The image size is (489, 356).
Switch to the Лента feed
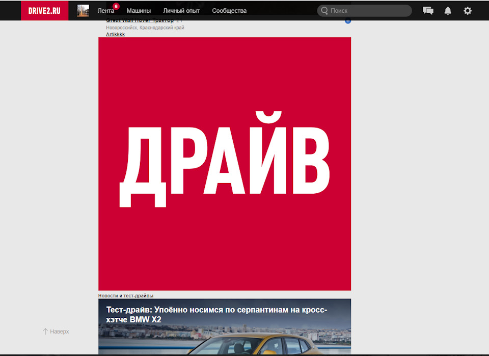(x=106, y=10)
